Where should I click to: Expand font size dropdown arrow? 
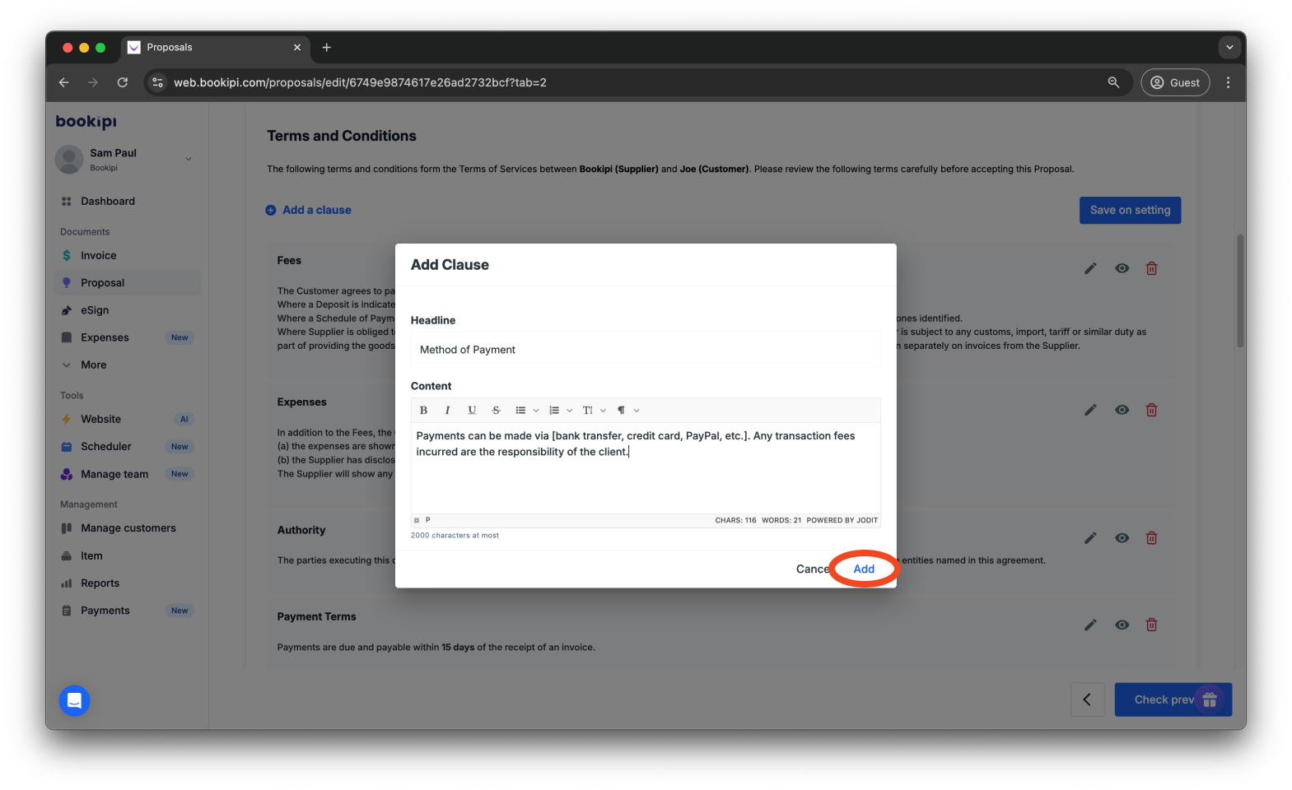tap(603, 411)
